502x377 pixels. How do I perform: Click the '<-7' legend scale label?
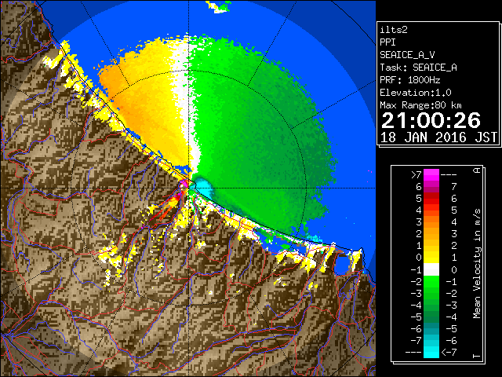tap(449, 353)
